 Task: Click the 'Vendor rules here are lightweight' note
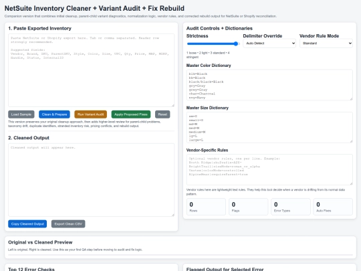(265, 192)
